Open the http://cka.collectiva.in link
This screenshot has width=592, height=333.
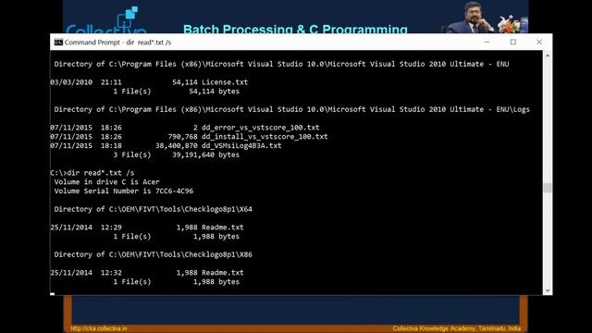pyautogui.click(x=99, y=328)
